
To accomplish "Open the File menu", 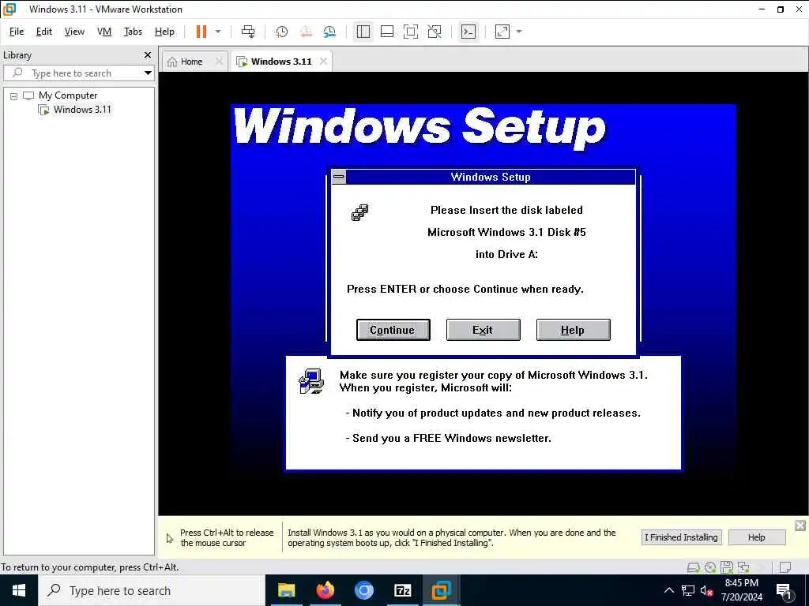I will click(x=17, y=32).
